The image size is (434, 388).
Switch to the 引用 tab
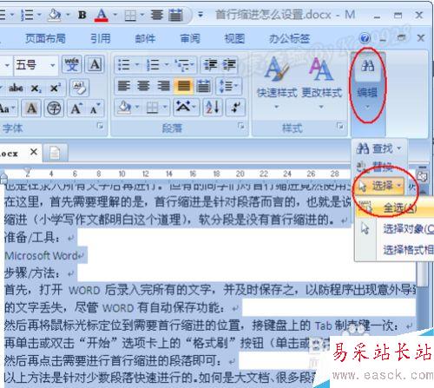[x=101, y=38]
